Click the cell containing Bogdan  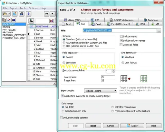[x=43, y=49]
